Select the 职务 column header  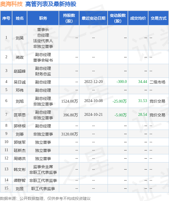pyautogui.click(x=43, y=18)
